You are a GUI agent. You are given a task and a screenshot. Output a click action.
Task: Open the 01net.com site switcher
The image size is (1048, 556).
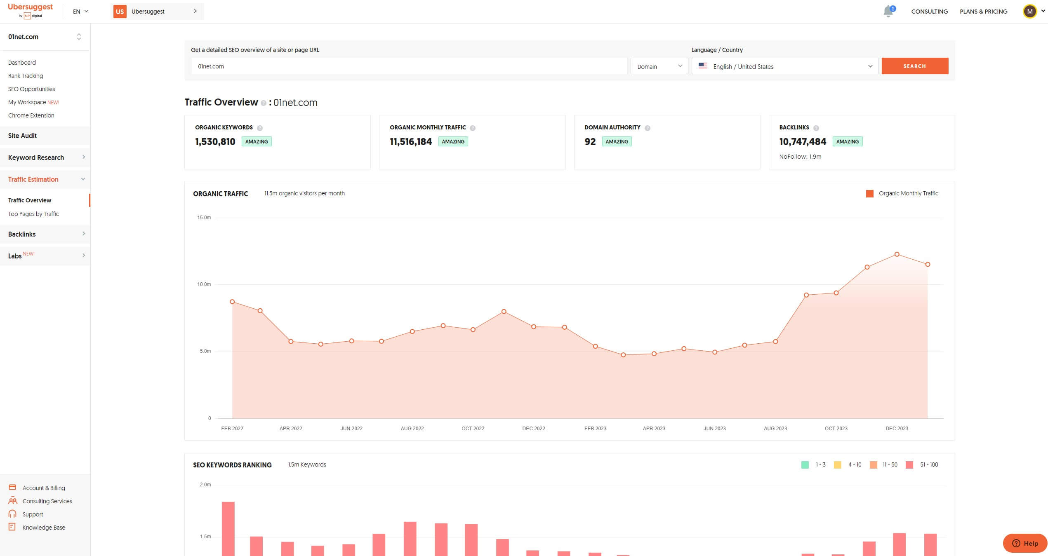coord(45,37)
